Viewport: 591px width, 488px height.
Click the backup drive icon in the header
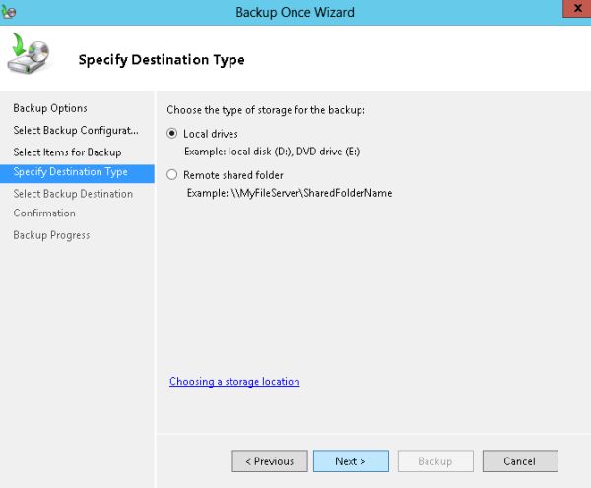coord(30,57)
